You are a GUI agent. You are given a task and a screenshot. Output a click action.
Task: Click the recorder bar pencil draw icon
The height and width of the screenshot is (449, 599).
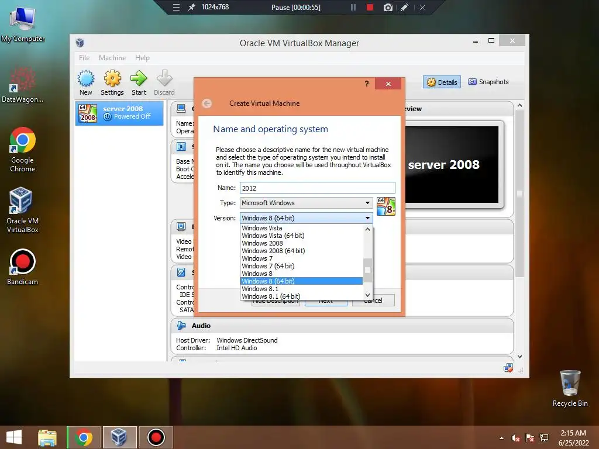pos(405,7)
